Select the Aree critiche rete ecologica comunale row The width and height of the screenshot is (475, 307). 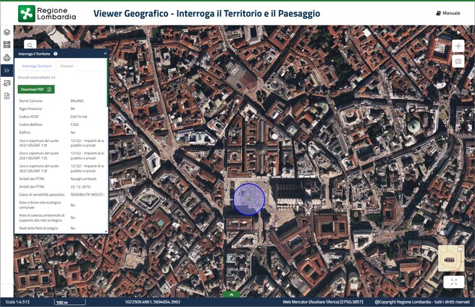pyautogui.click(x=62, y=205)
